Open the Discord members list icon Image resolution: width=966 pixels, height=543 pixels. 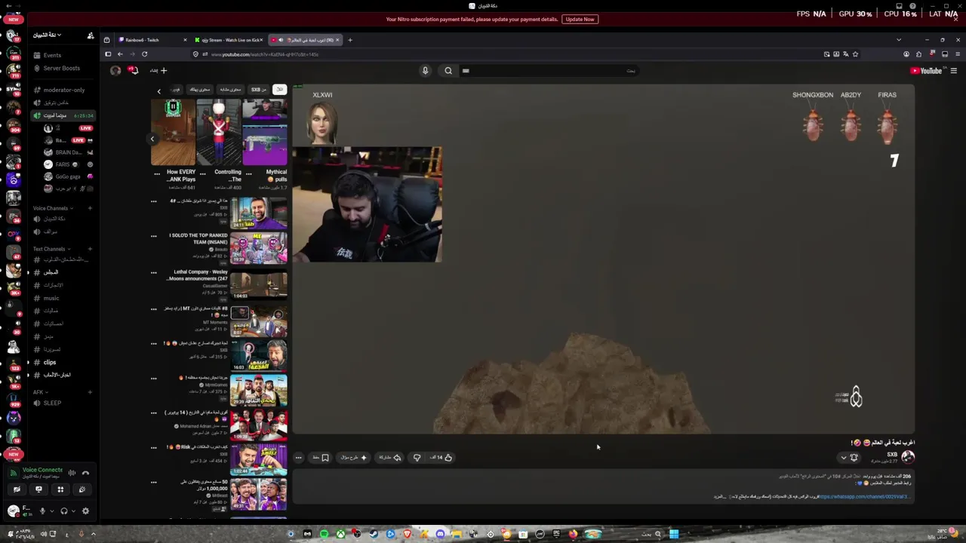pyautogui.click(x=91, y=35)
